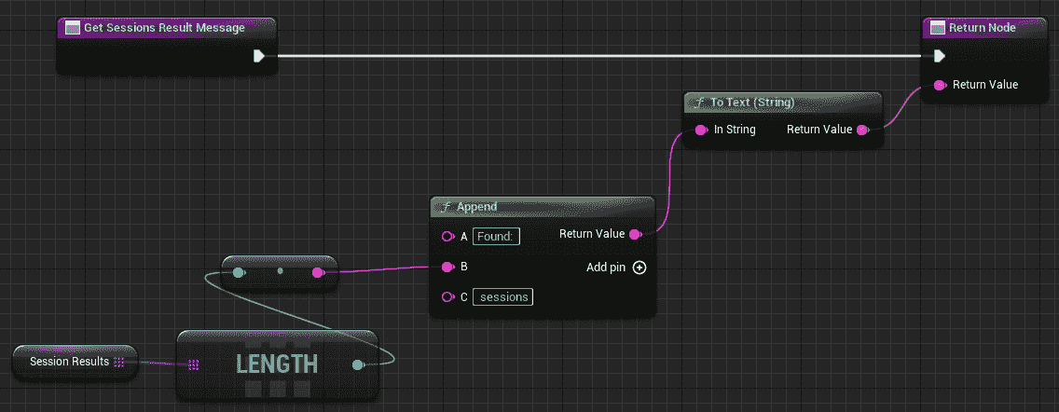Select the Session Results variable node

[75, 362]
